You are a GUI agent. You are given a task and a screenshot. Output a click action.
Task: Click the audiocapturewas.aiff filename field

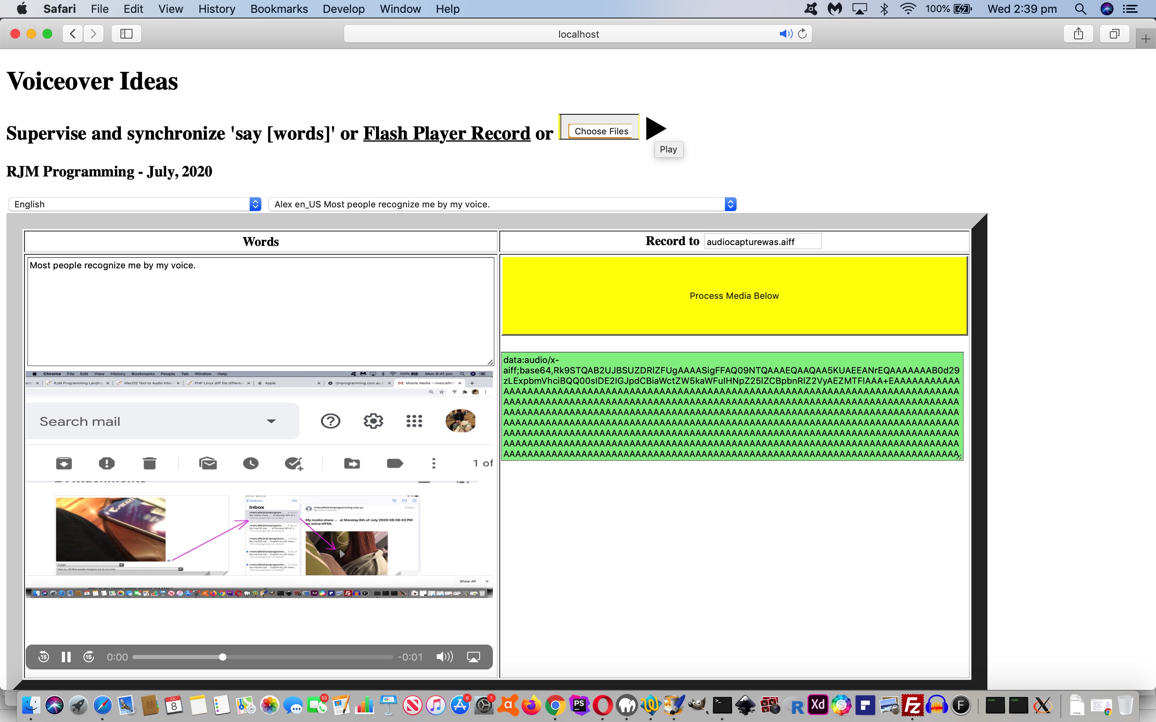pos(762,241)
